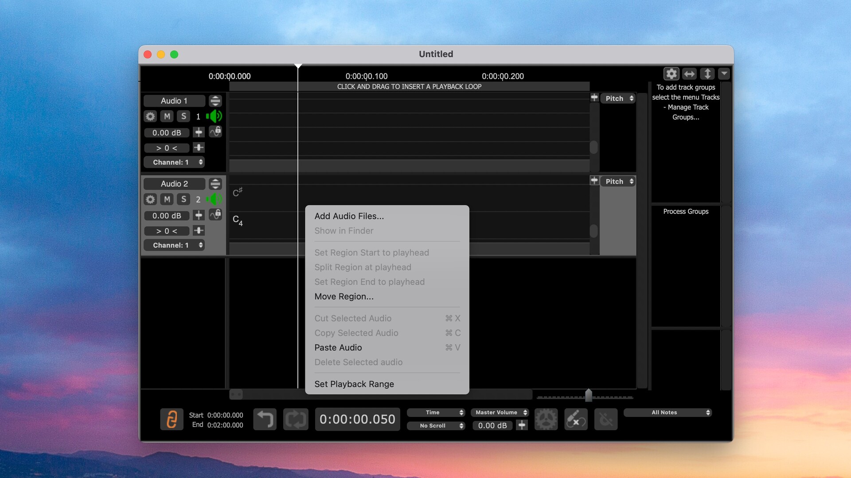Click the Master Volume 0.00 dB field
851x478 pixels.
pos(492,425)
